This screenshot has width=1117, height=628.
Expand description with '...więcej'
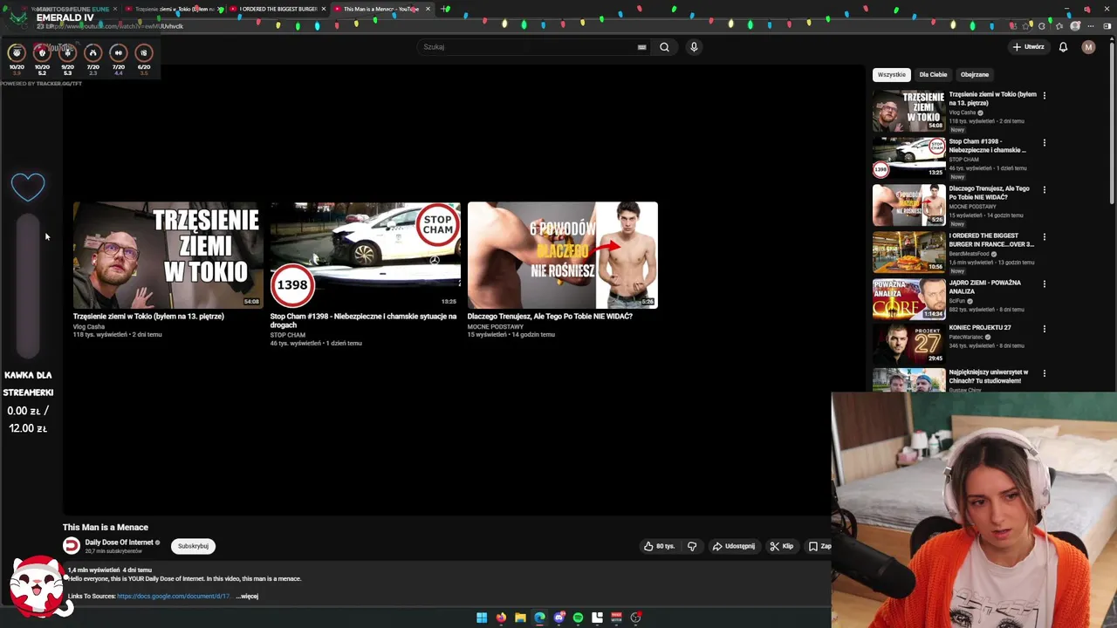coord(248,597)
